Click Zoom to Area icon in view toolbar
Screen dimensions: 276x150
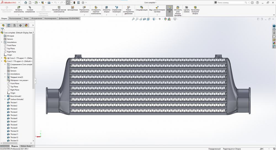[137, 19]
